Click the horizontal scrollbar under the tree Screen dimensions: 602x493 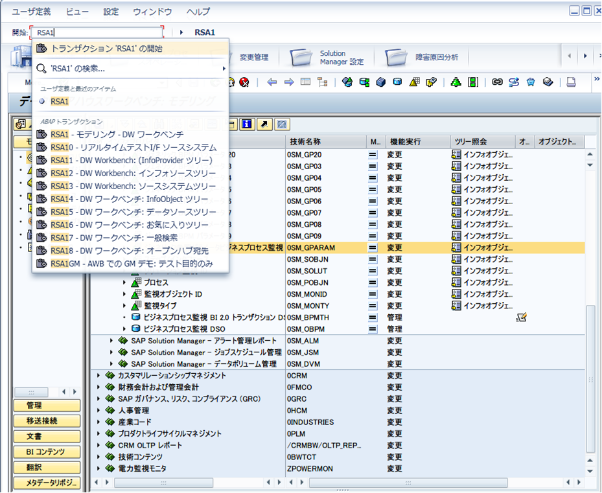point(164,482)
